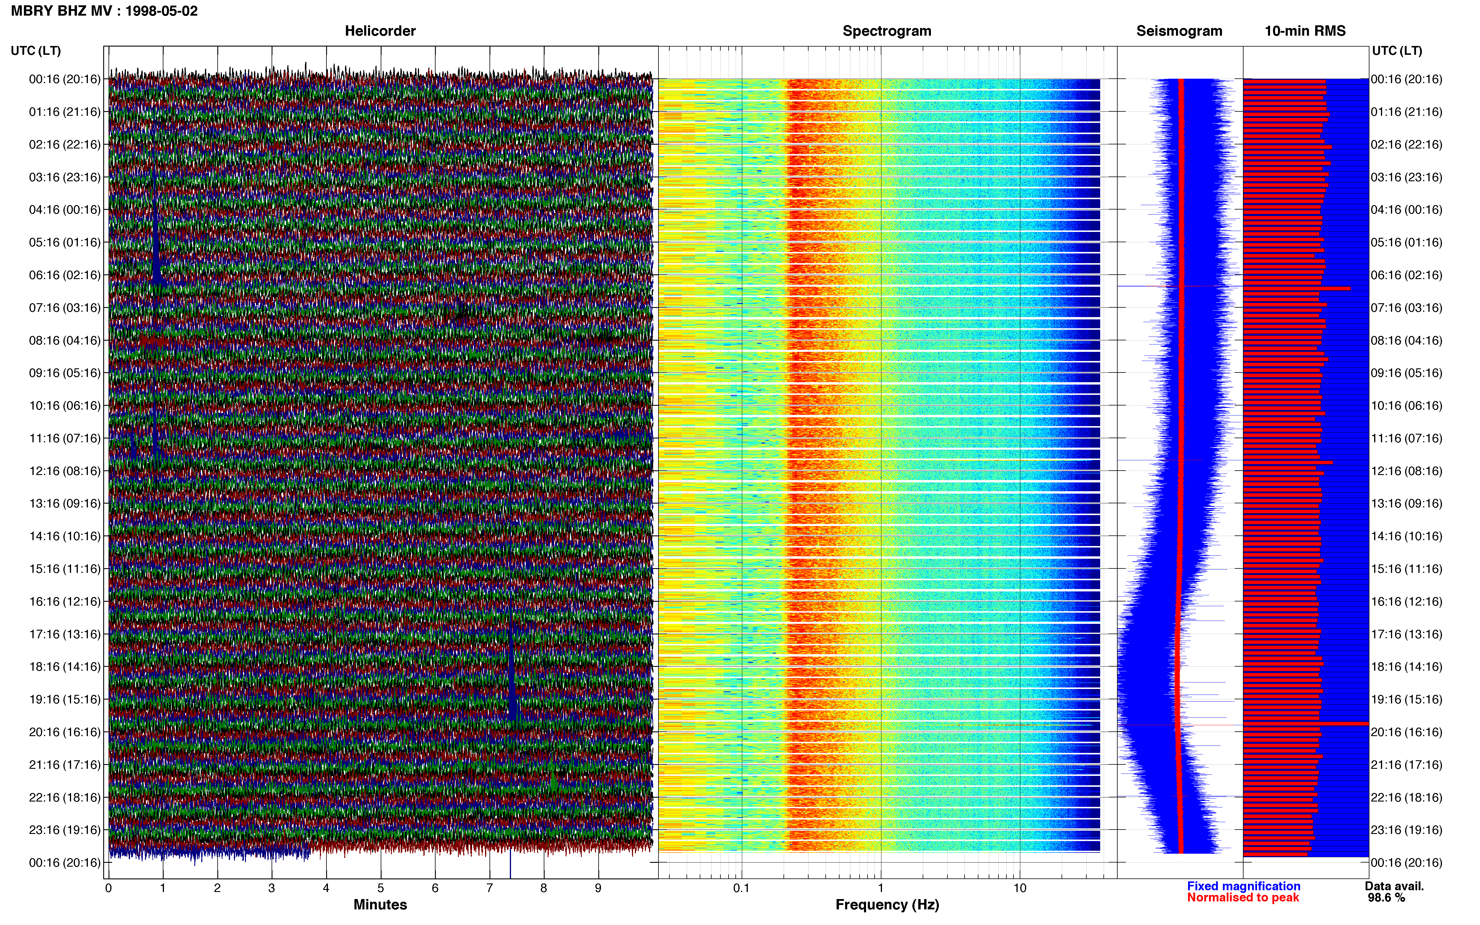This screenshot has width=1480, height=925.
Task: Click left time label '00:16 (20:16)' at top
Action: click(x=65, y=79)
